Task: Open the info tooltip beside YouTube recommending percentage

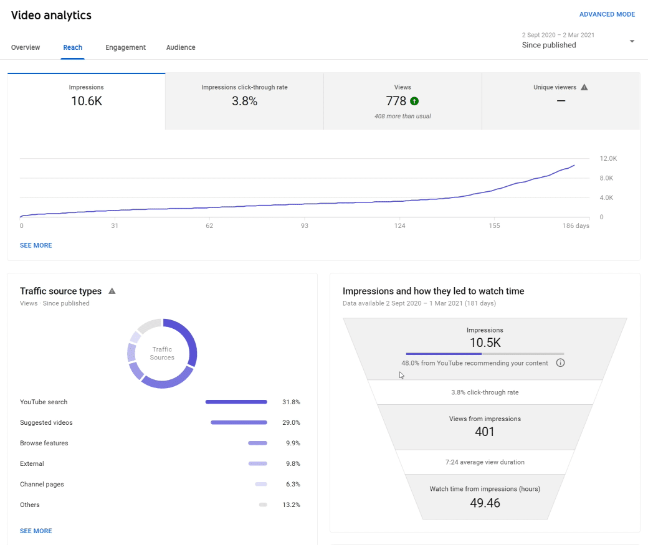Action: point(560,362)
